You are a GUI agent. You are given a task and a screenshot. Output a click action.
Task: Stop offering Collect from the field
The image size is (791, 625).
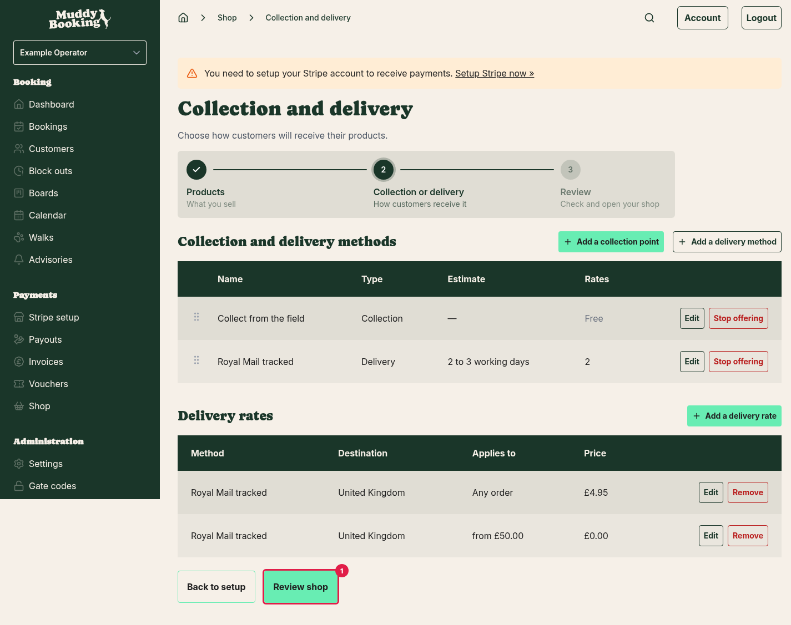[x=738, y=318]
